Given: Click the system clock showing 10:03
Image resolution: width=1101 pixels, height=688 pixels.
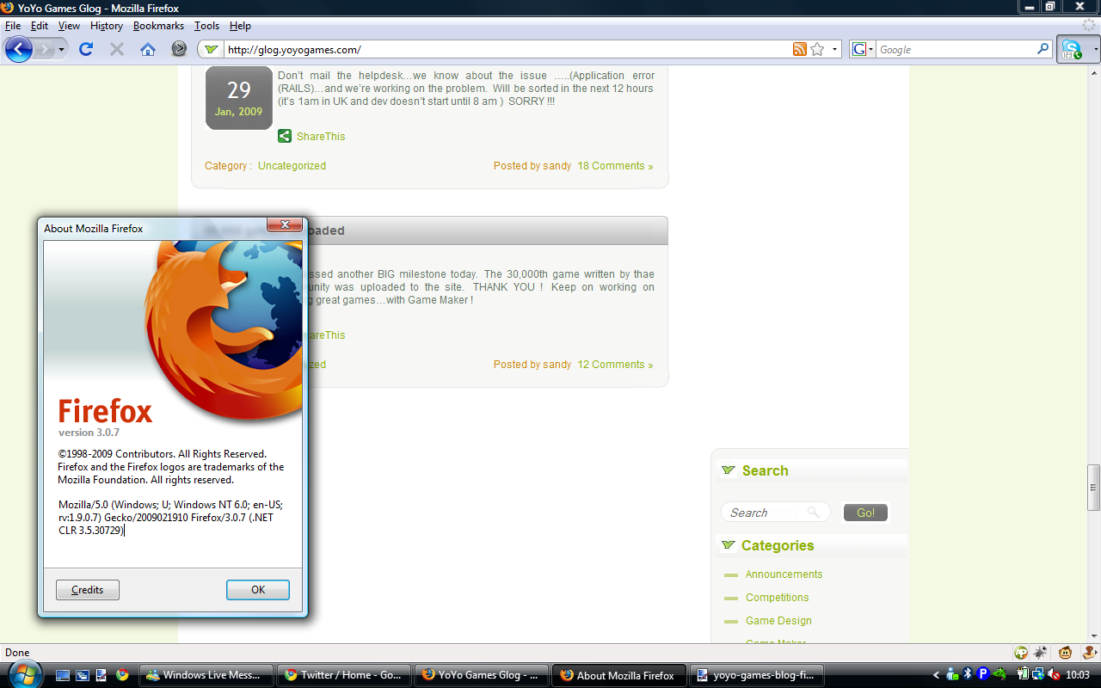Looking at the screenshot, I should coord(1079,675).
